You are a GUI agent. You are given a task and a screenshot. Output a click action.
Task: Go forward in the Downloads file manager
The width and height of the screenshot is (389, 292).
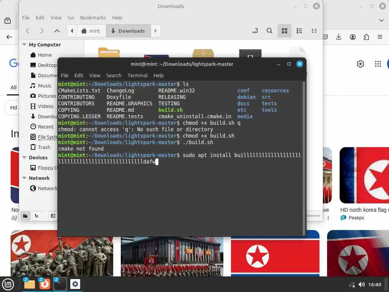tap(42, 31)
